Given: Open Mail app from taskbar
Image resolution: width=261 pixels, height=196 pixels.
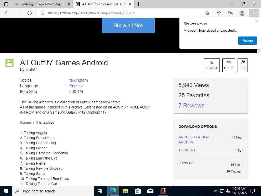Looking at the screenshot, I should coord(150,191).
